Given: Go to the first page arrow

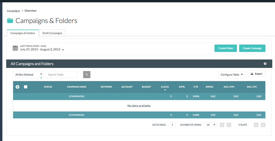Looking at the screenshot, I should pyautogui.click(x=222, y=125).
